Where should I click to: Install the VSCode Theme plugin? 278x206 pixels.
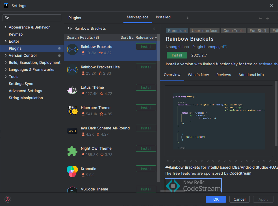(x=146, y=189)
